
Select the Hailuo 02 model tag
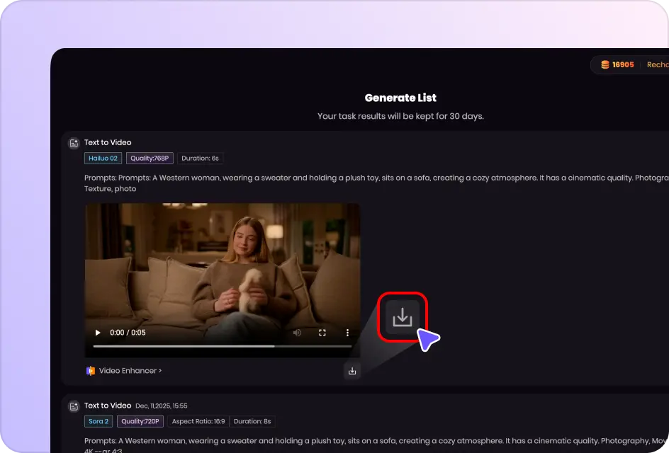coord(103,159)
